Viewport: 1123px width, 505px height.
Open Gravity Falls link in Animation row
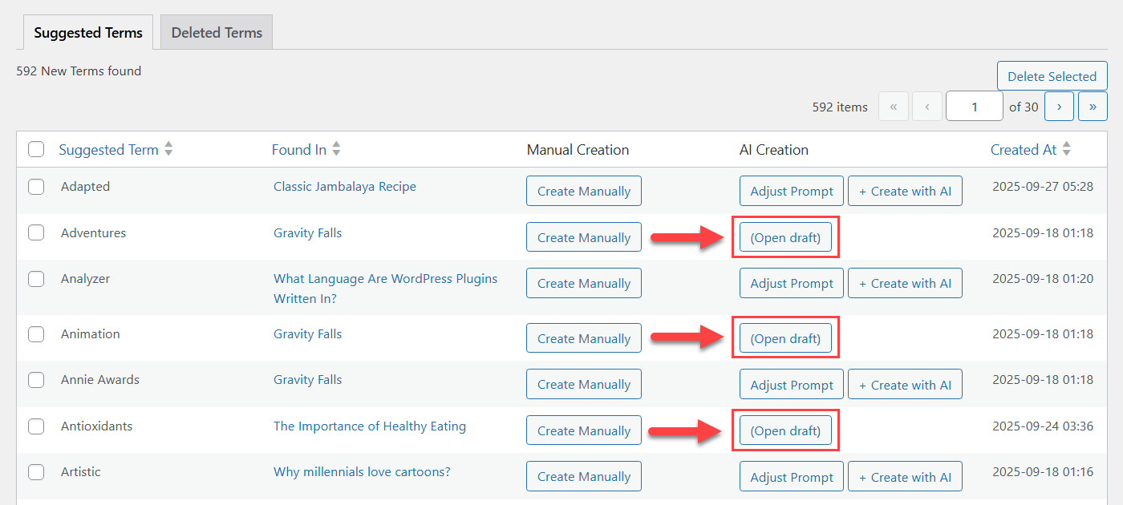tap(307, 334)
